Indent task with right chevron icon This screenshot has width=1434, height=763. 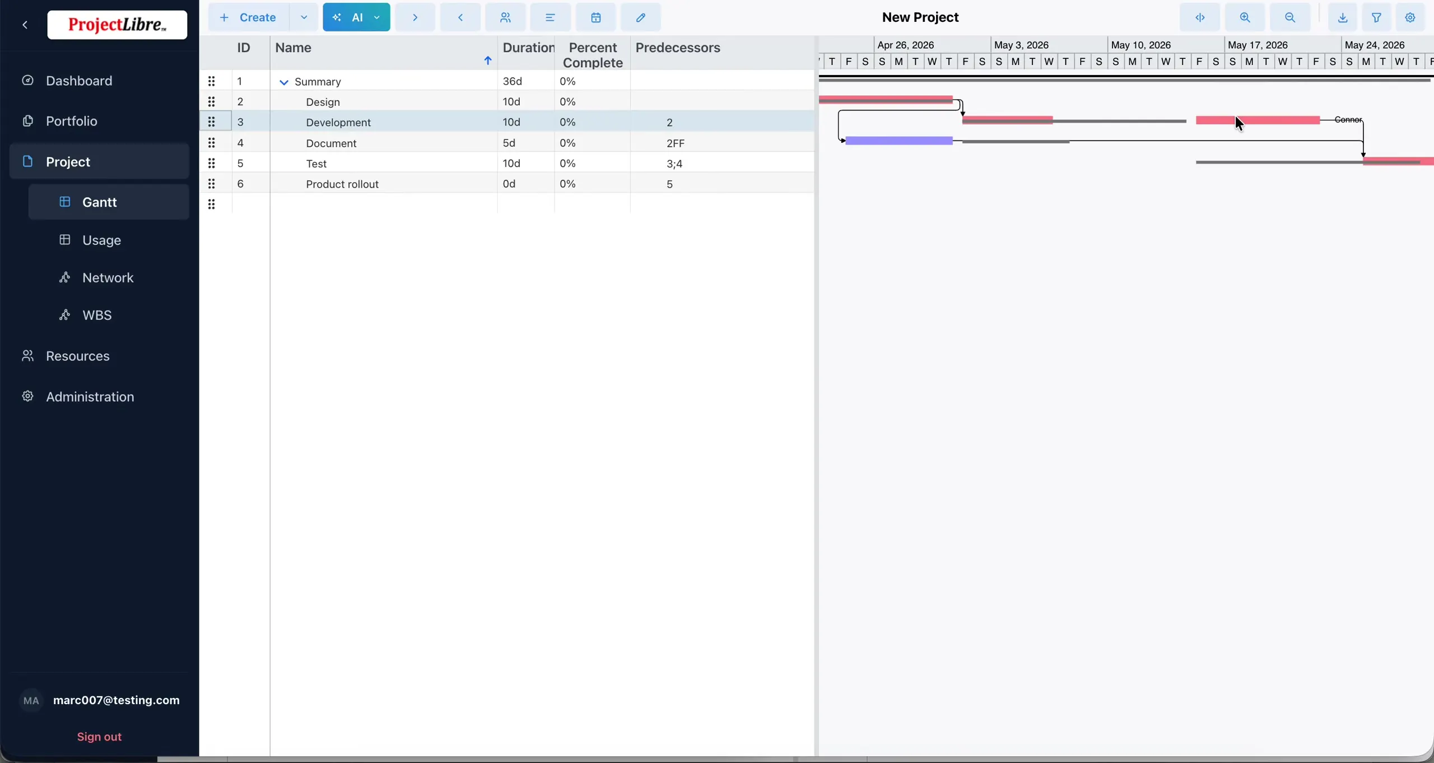415,17
